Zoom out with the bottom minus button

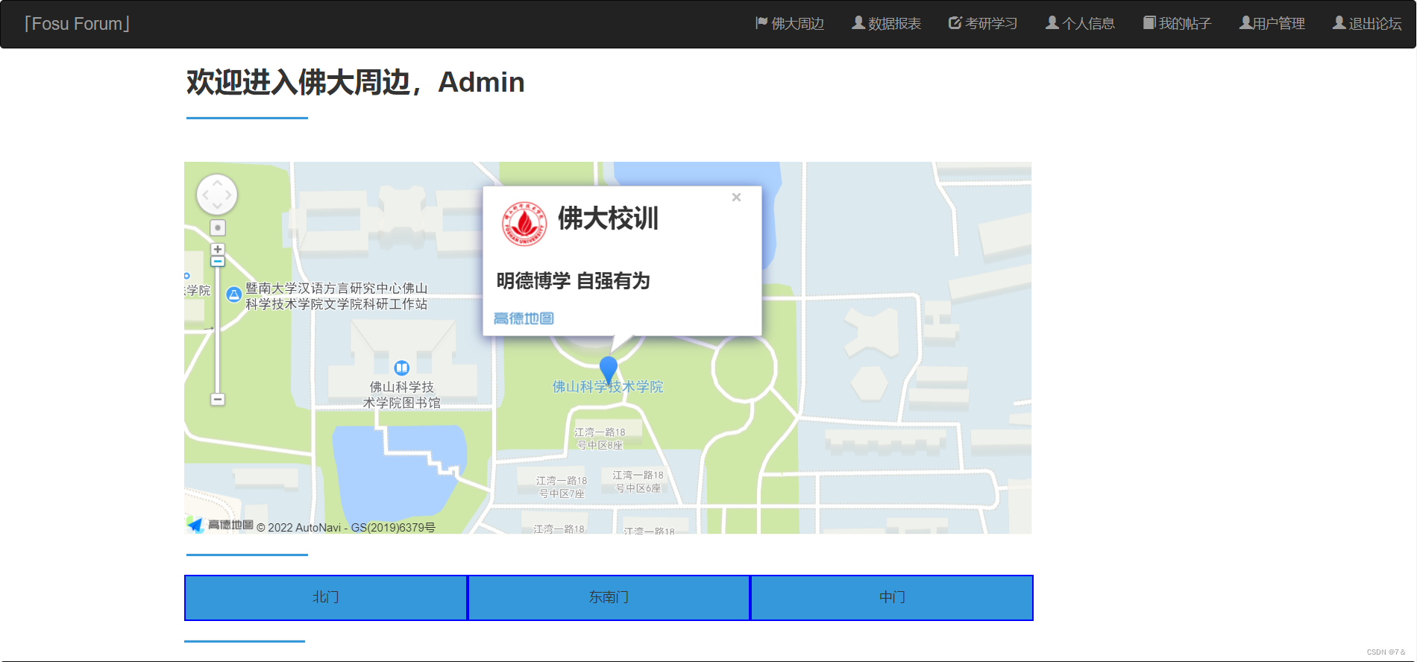click(x=217, y=400)
